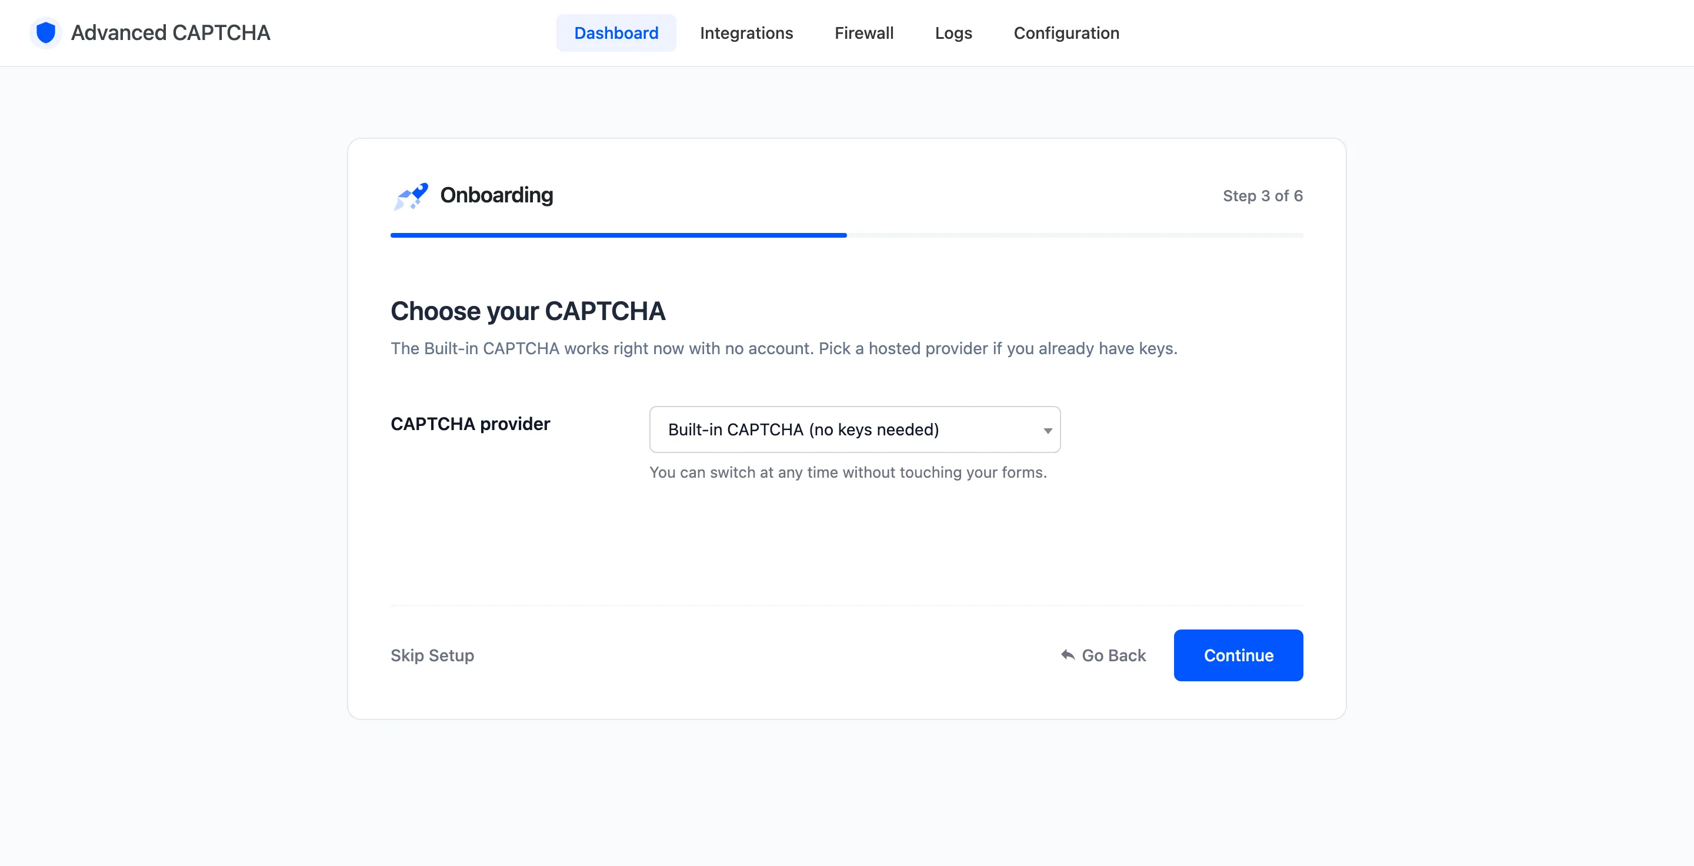
Task: Click the 'Onboarding' heading text
Action: [496, 195]
